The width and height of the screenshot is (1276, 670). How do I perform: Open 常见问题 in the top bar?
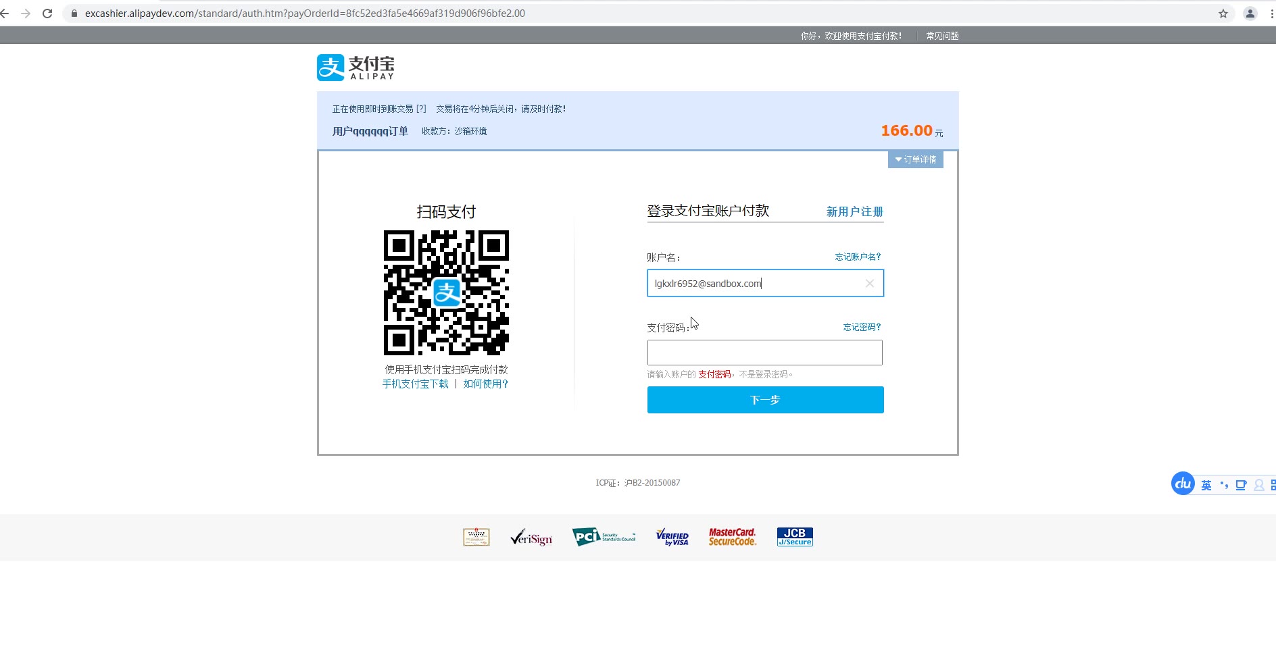942,36
